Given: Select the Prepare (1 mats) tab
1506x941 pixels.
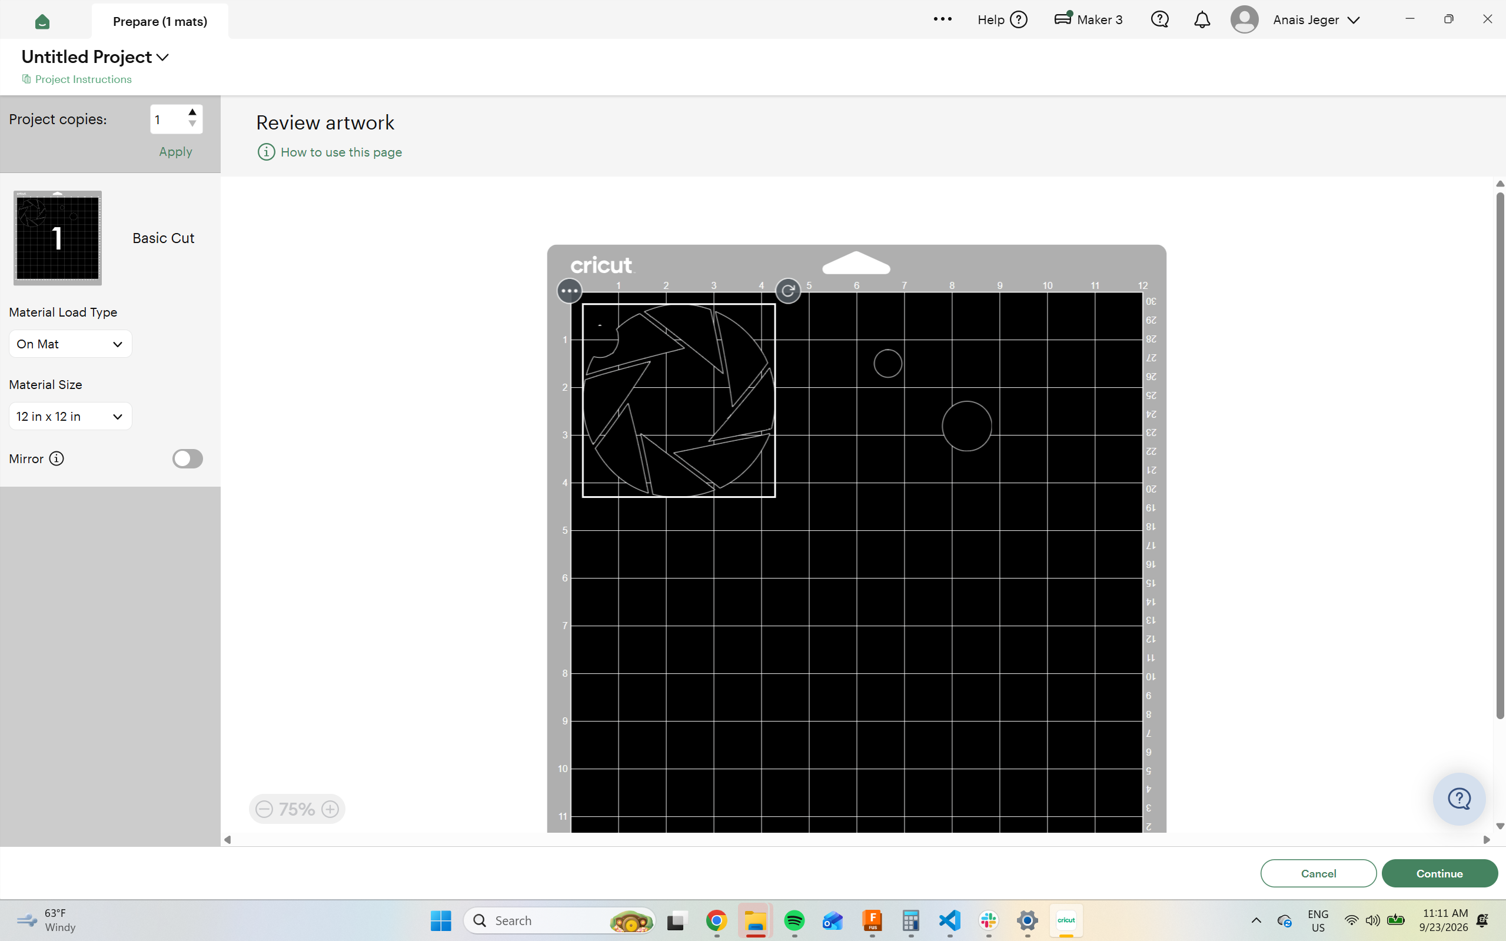Looking at the screenshot, I should point(160,21).
